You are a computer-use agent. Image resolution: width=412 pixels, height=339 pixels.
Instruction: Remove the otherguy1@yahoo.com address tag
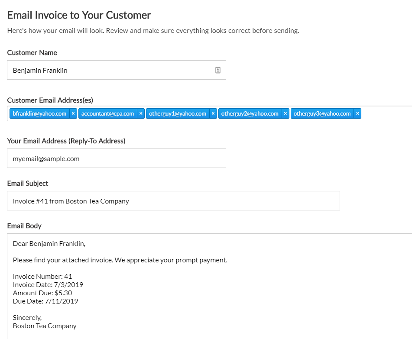(x=213, y=113)
